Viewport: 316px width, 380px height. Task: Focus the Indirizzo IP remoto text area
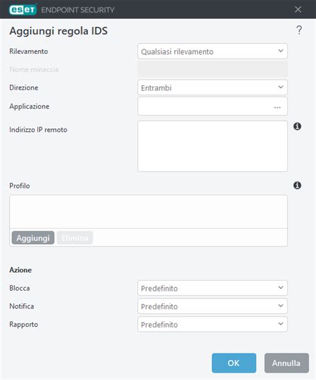pos(213,146)
